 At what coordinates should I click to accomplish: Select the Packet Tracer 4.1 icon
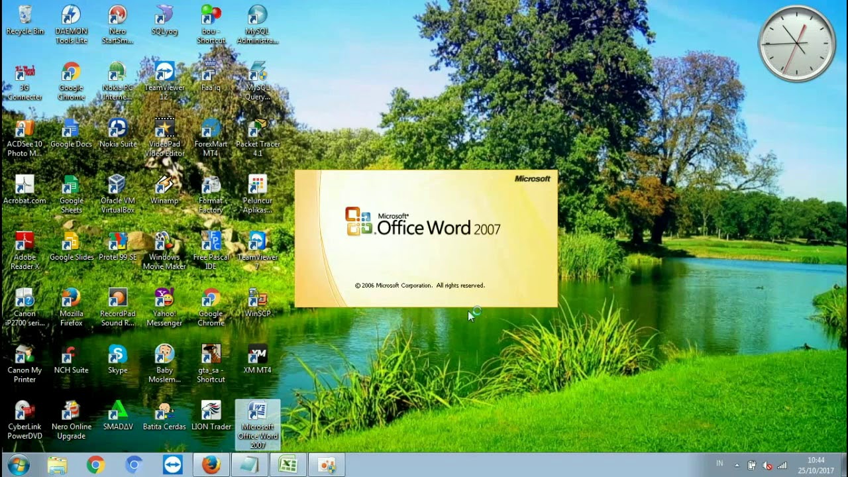coord(257,138)
